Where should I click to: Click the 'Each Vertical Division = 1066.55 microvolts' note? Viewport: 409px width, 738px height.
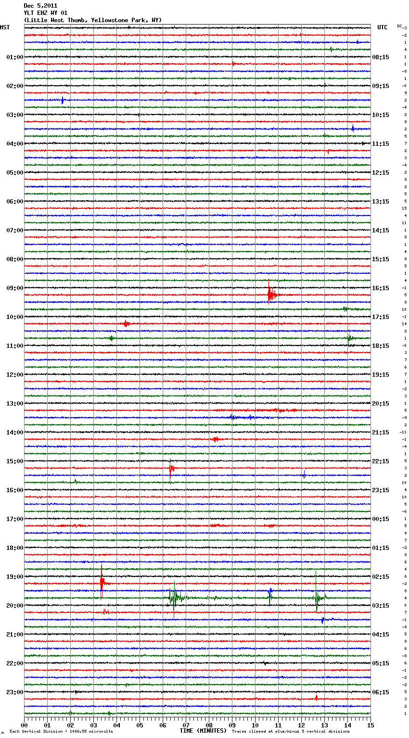61,731
